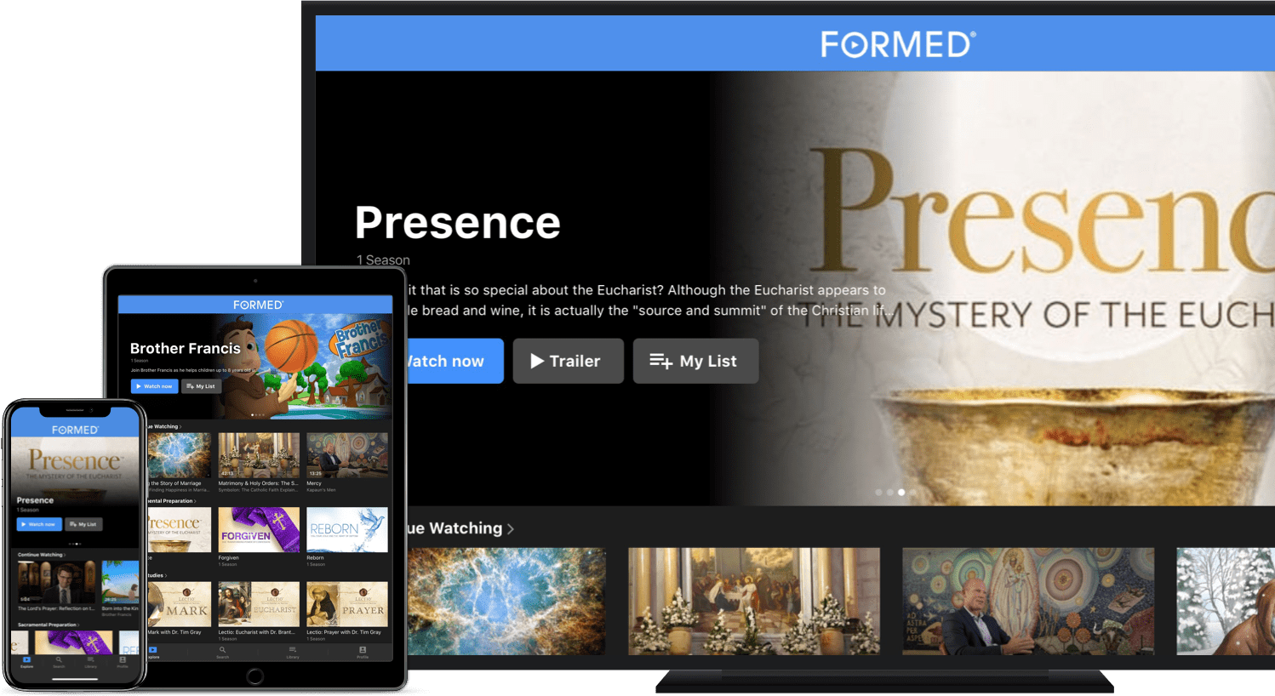Image resolution: width=1275 pixels, height=696 pixels.
Task: Open the Explore tab on the phone
Action: pyautogui.click(x=26, y=661)
